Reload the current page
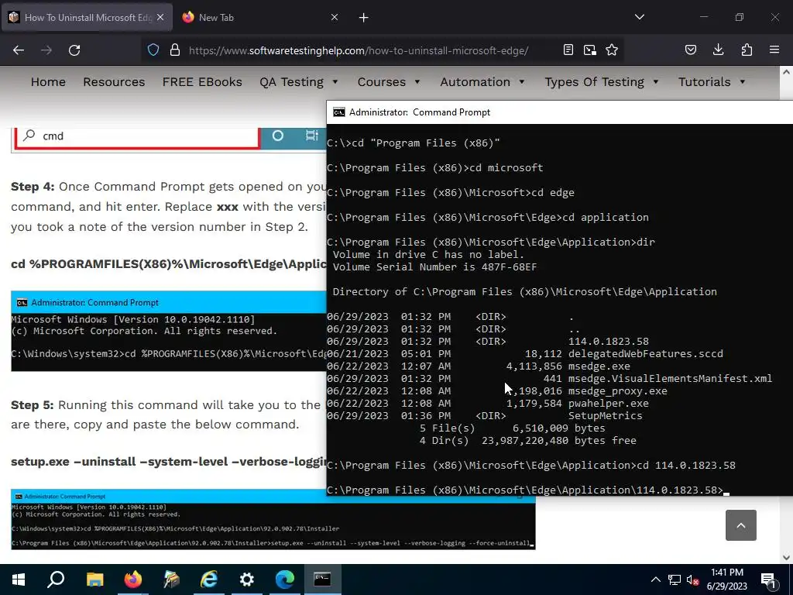 point(74,50)
